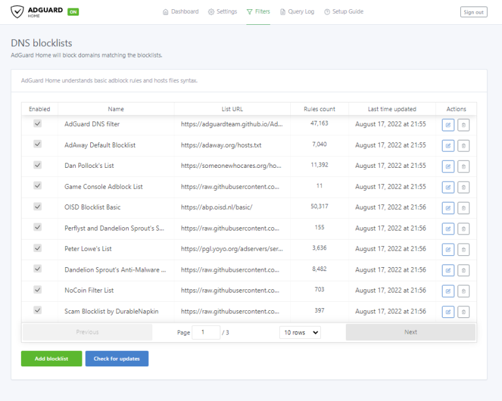This screenshot has height=401, width=502.
Task: Click the Add blocklist button
Action: pyautogui.click(x=51, y=359)
